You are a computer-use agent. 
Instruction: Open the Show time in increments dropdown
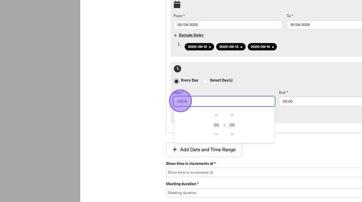263,172
